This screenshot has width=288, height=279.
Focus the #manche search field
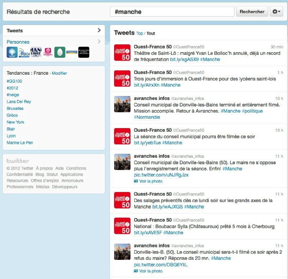coord(172,12)
